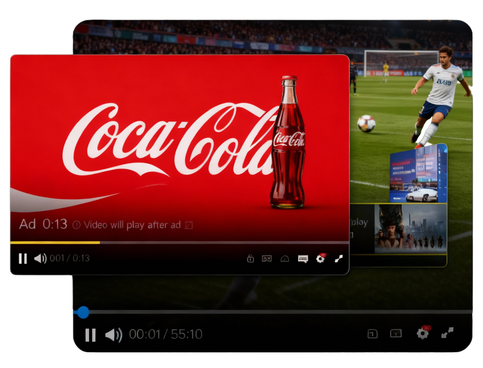The height and width of the screenshot is (368, 483).
Task: Click 'Video will play after ad' text
Action: click(132, 225)
